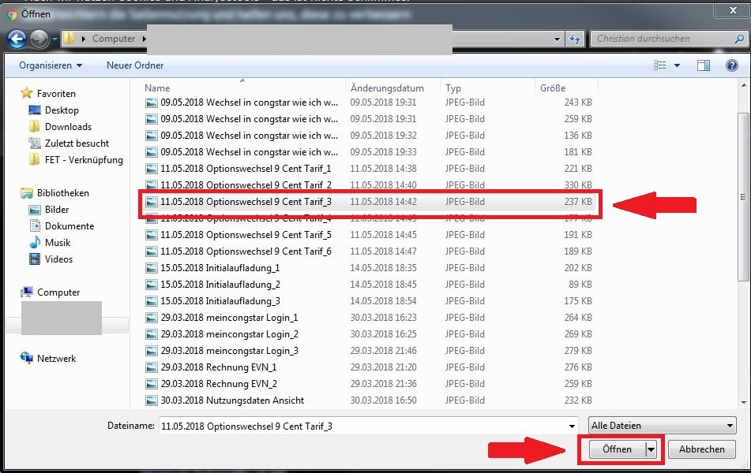This screenshot has height=473, width=751.
Task: Click the arrow next to Öffnen button
Action: click(651, 449)
